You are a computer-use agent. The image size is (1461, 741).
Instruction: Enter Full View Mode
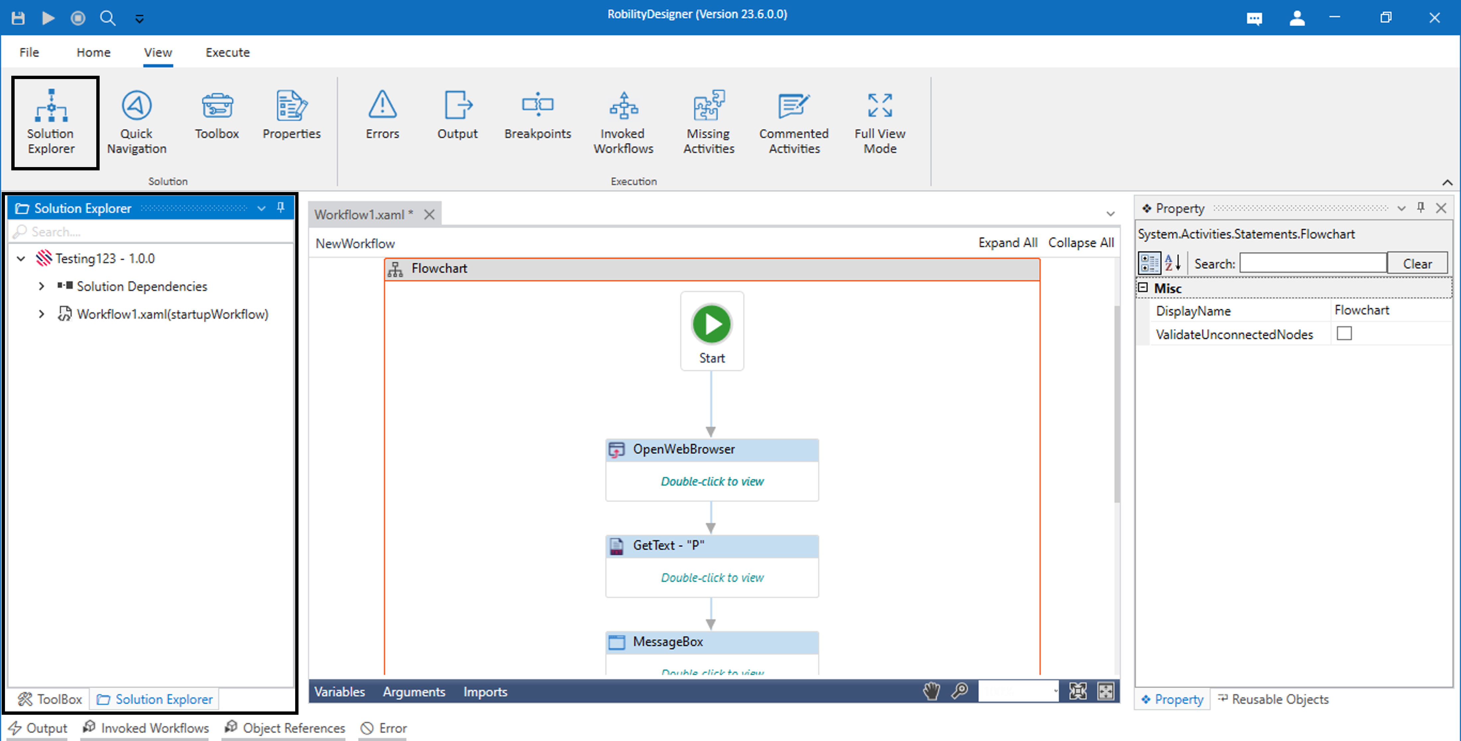point(880,122)
